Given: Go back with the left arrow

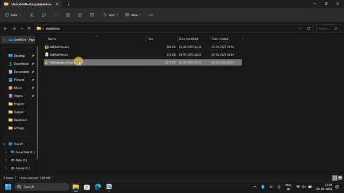Looking at the screenshot, I should click(x=5, y=28).
